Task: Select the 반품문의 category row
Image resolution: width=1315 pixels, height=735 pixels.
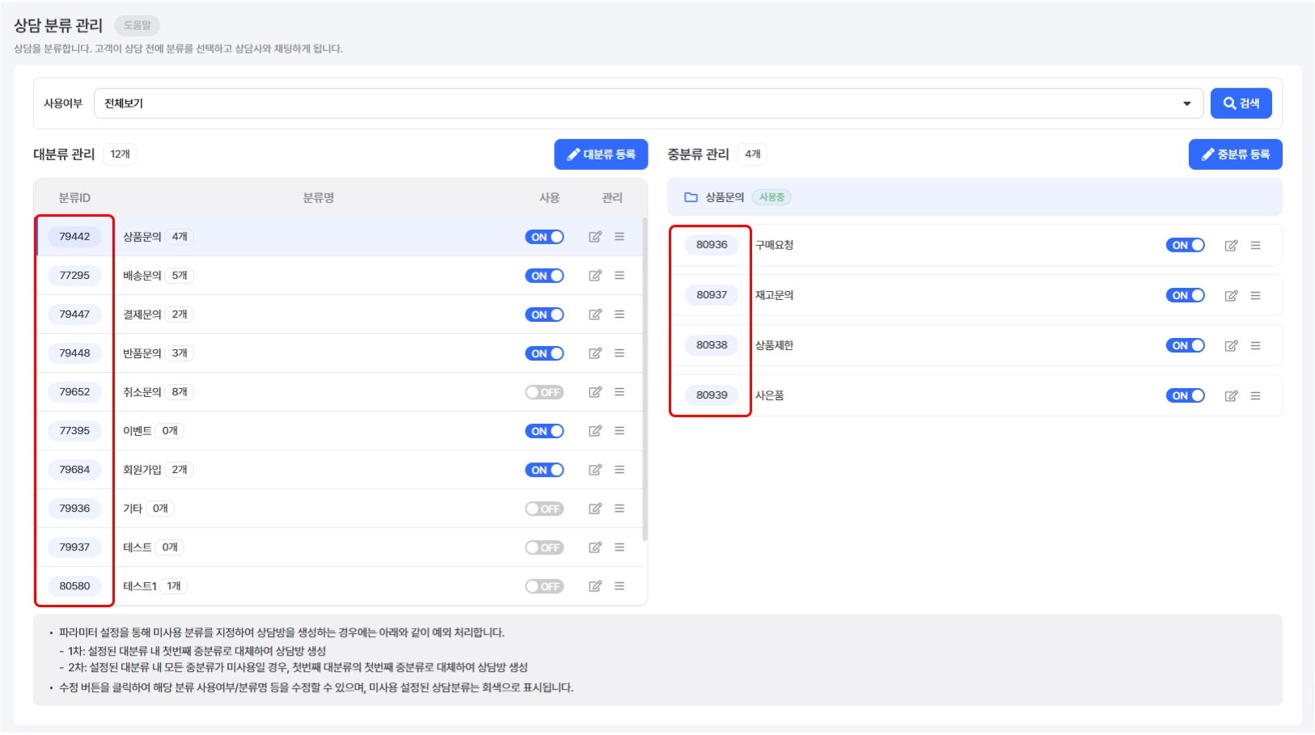Action: coord(340,353)
